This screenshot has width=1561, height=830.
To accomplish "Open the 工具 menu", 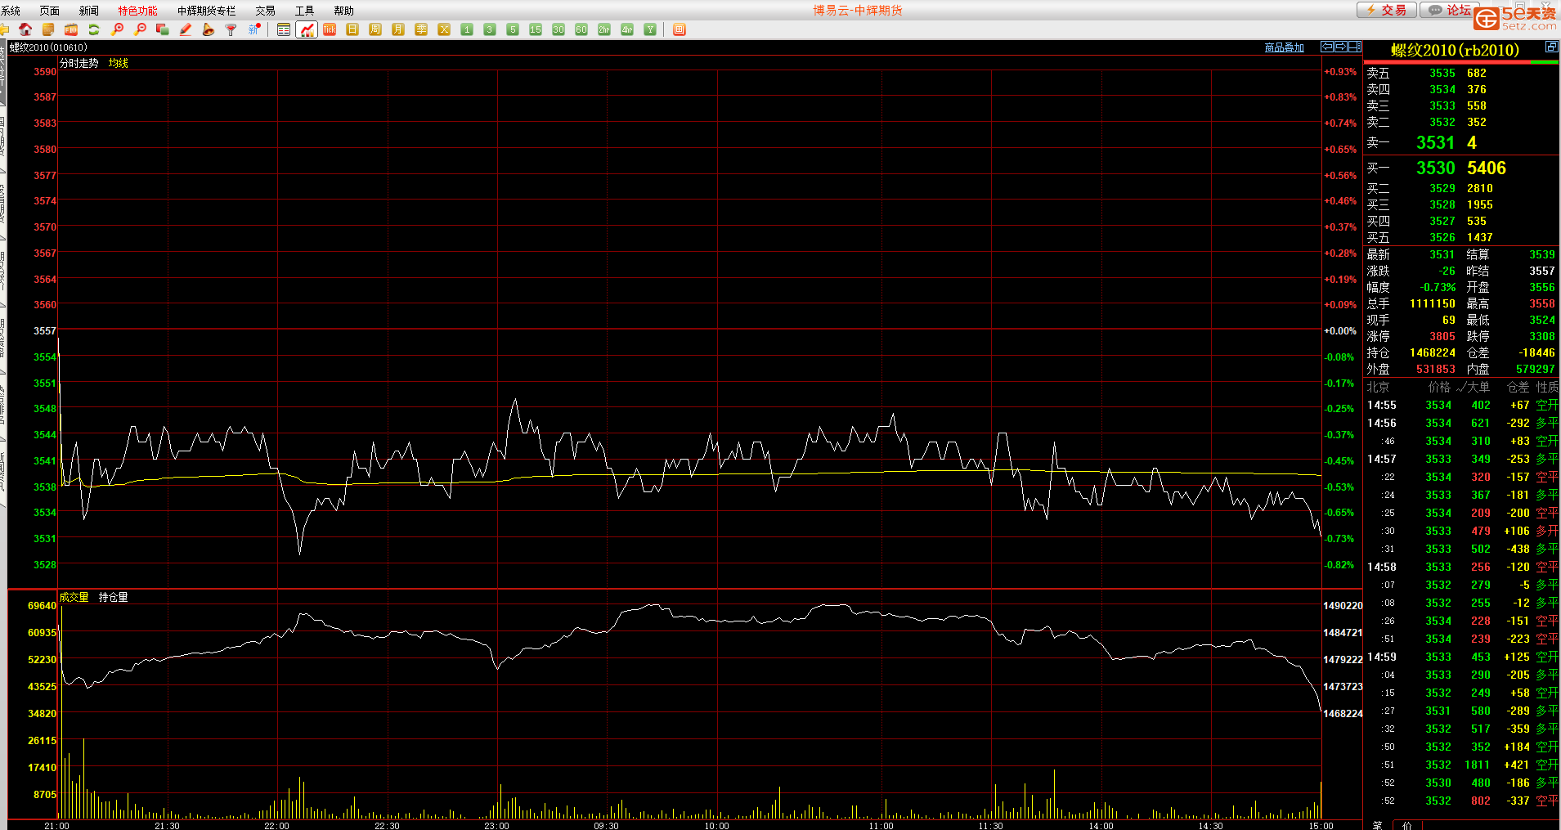I will click(x=304, y=11).
